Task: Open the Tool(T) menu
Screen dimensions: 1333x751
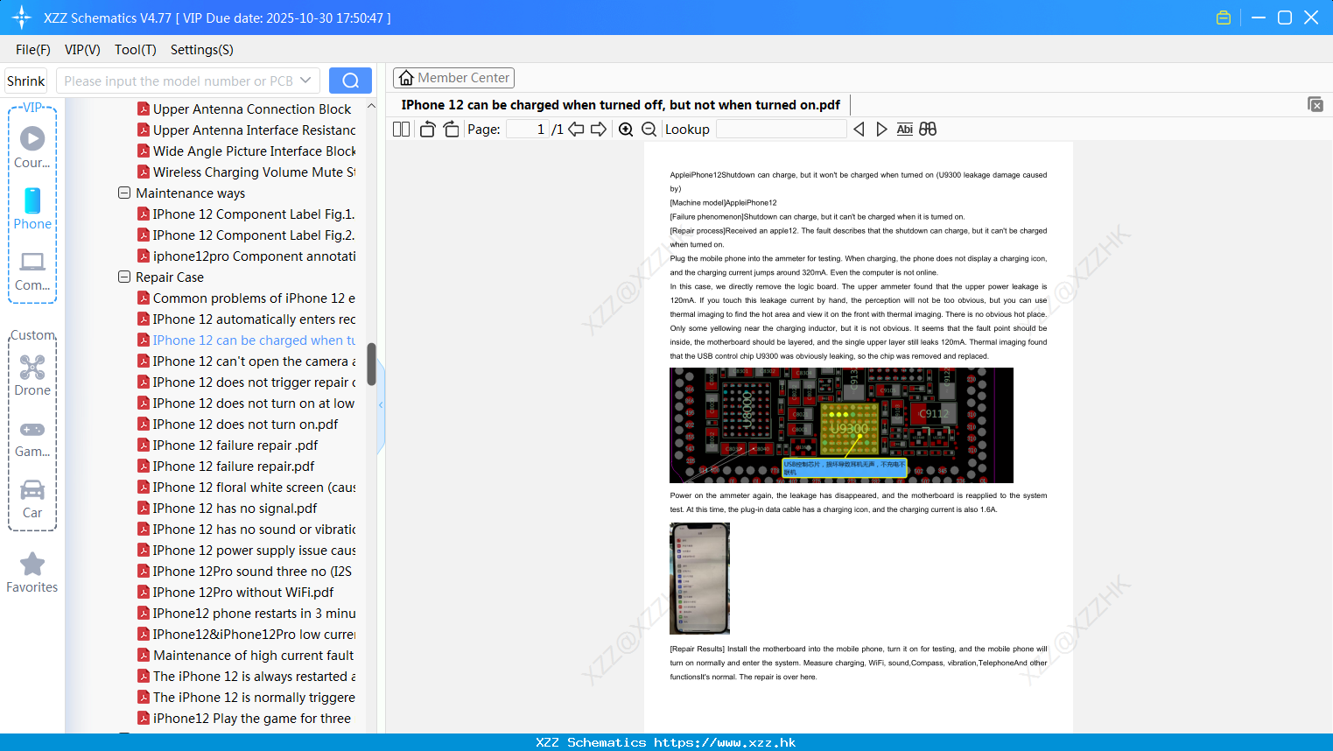Action: (136, 50)
